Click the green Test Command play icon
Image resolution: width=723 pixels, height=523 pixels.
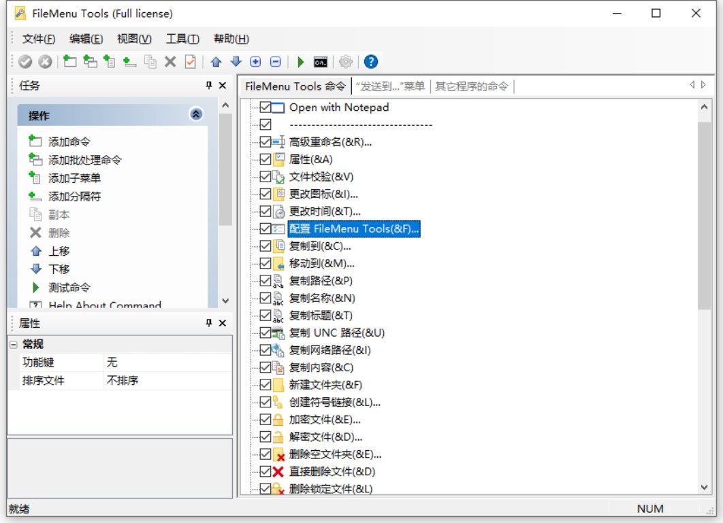pyautogui.click(x=301, y=61)
